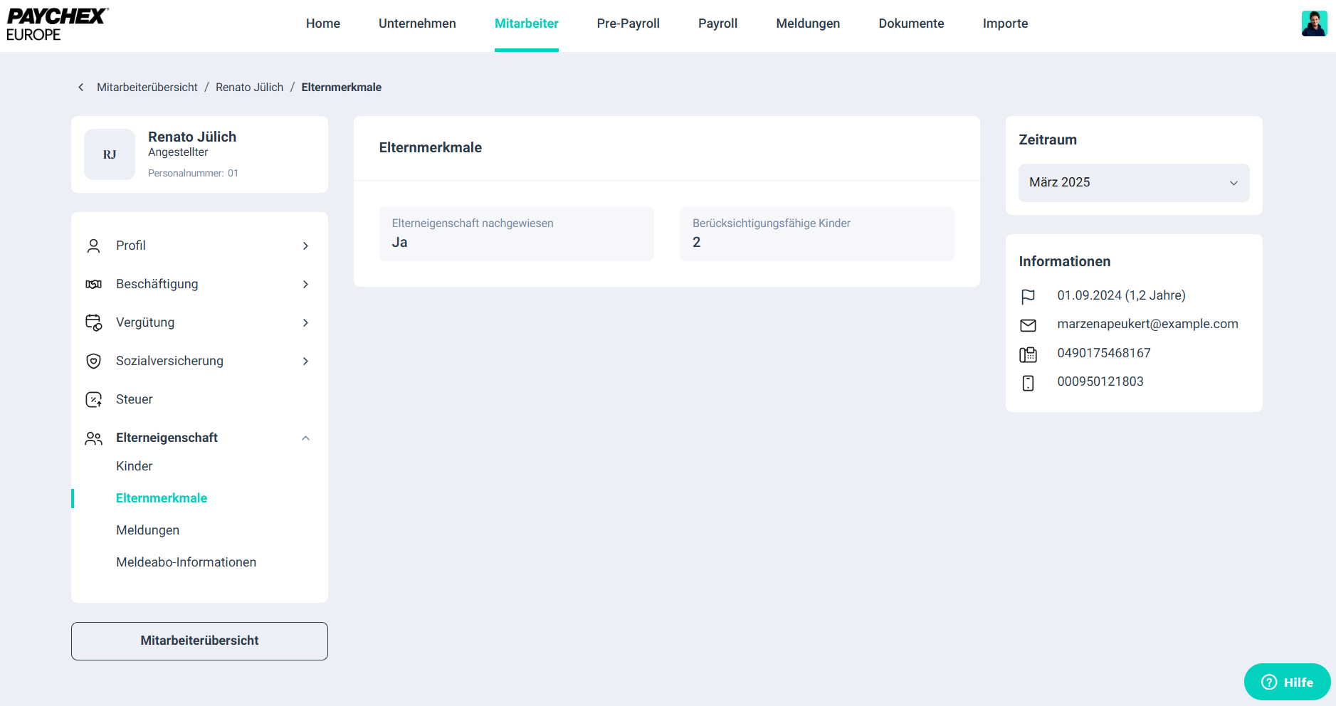Expand the Vergütung section chevron
The image size is (1336, 706).
305,322
